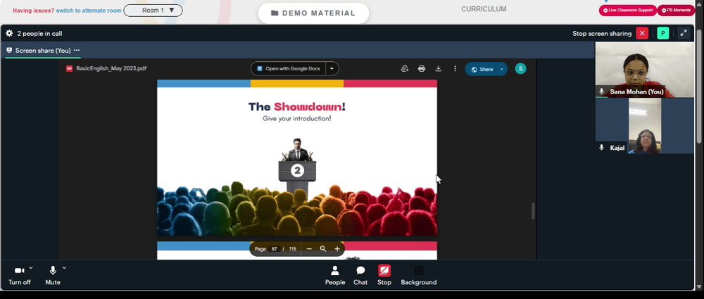The image size is (704, 299).
Task: Open the People panel
Action: point(335,275)
